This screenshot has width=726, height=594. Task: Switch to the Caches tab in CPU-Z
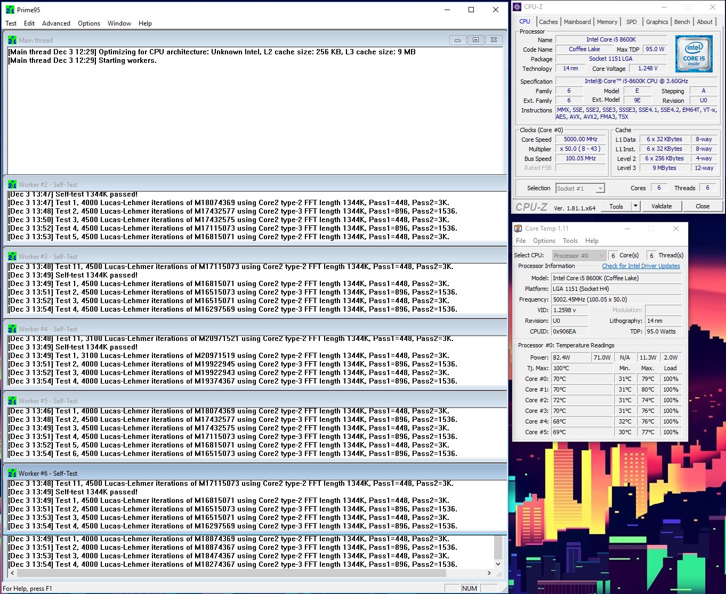point(548,22)
